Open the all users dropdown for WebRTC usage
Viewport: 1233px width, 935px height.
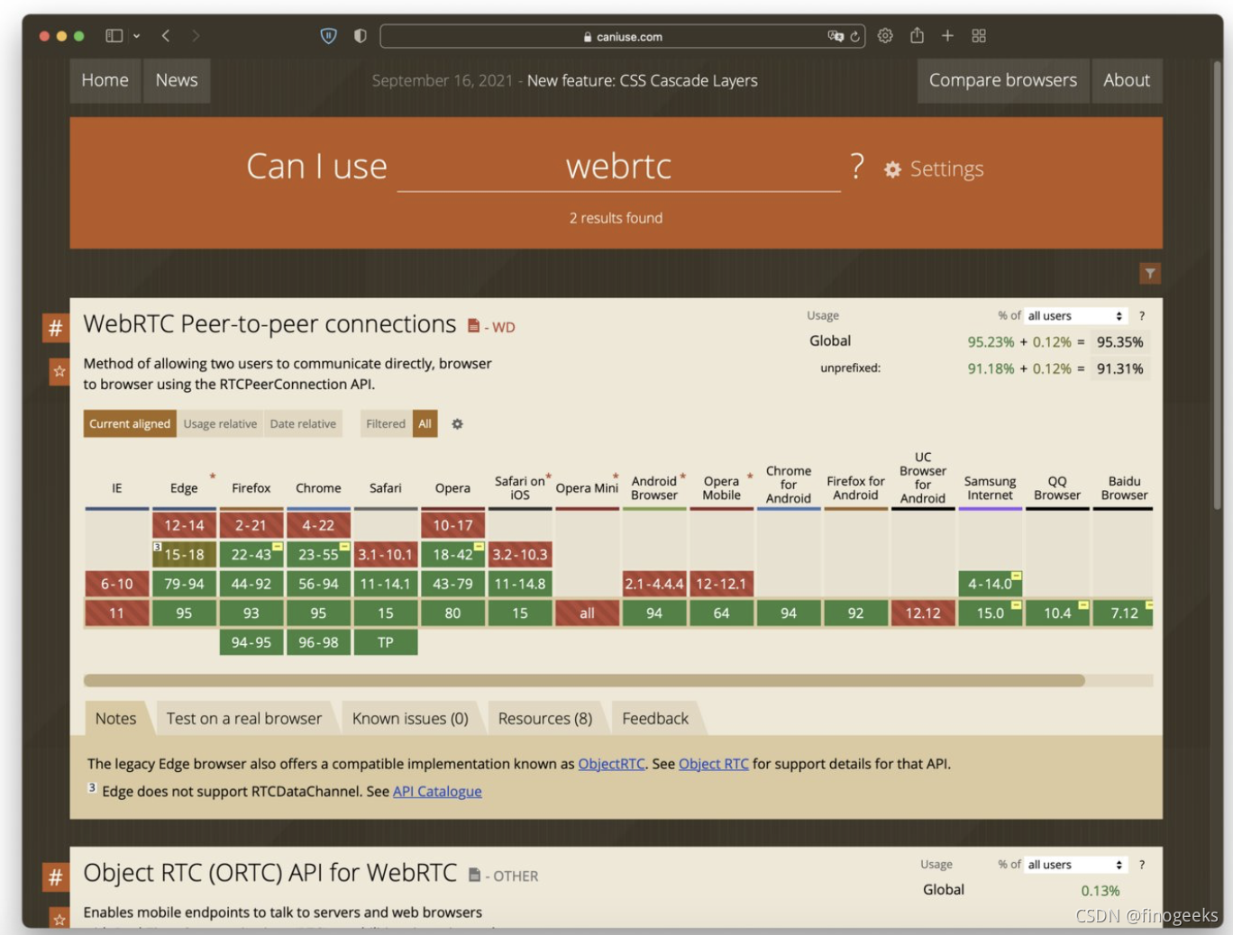(1075, 316)
